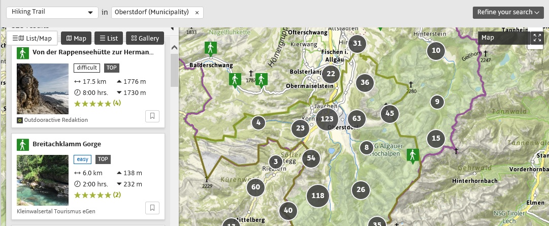Click the five-star rating with (2) reviews
This screenshot has width=549, height=226.
tap(98, 195)
